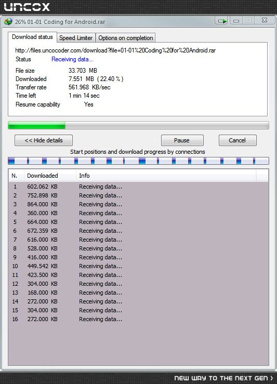Screen dimensions: 277x384
Task: Click the file size value 33.703 MB
Action: [83, 71]
